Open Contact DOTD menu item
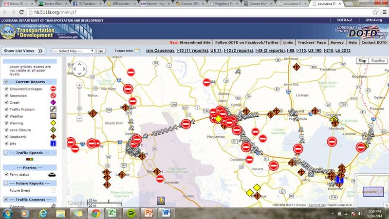389x219 pixels. click(x=374, y=42)
